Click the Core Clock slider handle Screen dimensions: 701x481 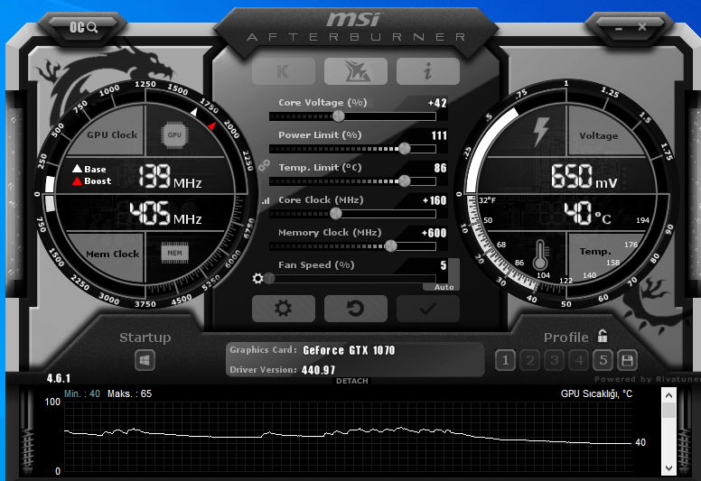point(336,214)
